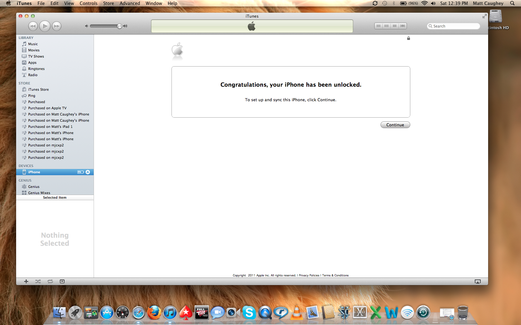
Task: Open Spotlight search in menu bar
Action: tap(512, 3)
